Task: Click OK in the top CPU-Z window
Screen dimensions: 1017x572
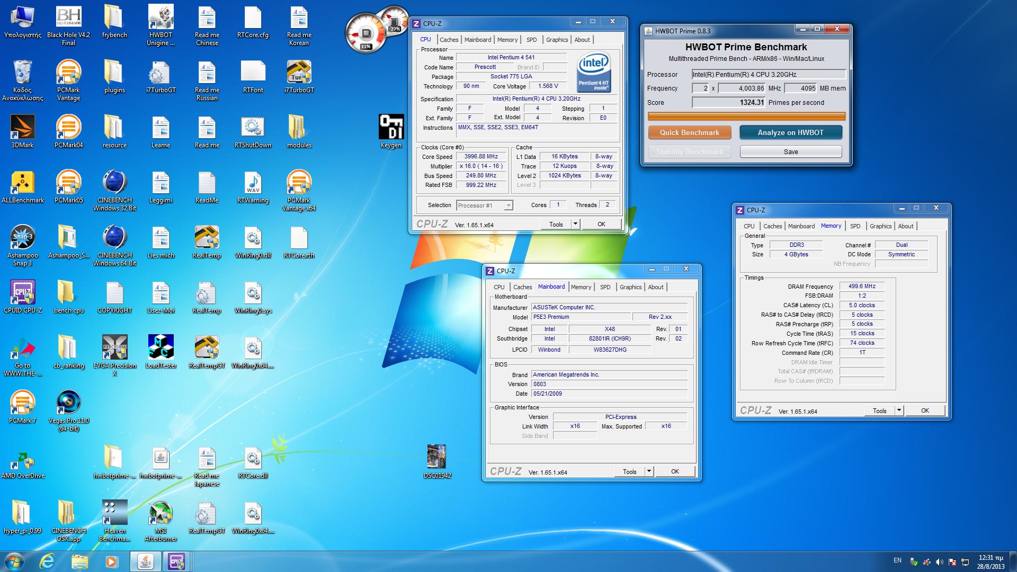Action: pos(601,224)
